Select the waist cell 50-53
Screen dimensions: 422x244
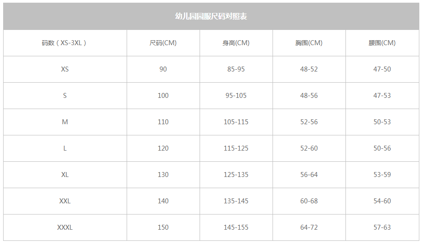click(382, 122)
